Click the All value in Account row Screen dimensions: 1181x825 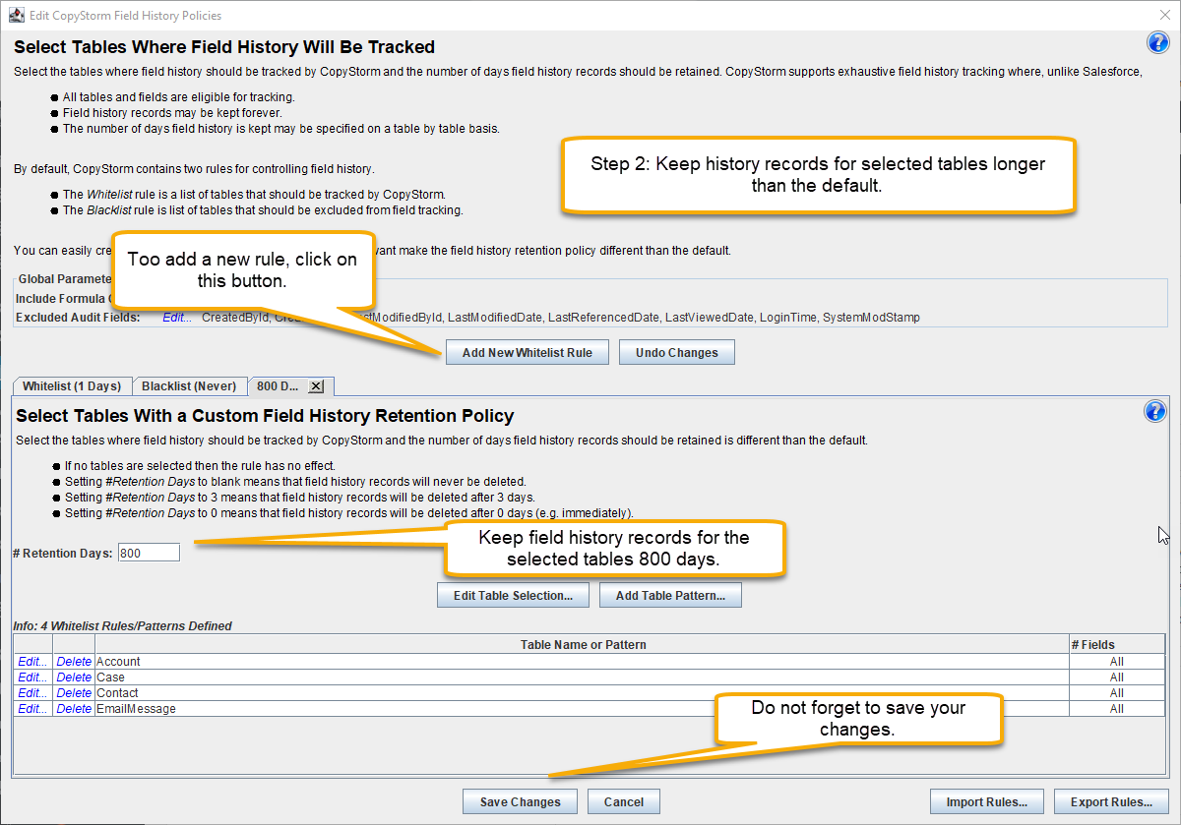coord(1117,662)
